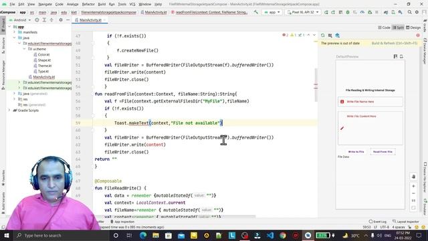Switch editor to Design view
The height and width of the screenshot is (241, 428).
tap(413, 27)
